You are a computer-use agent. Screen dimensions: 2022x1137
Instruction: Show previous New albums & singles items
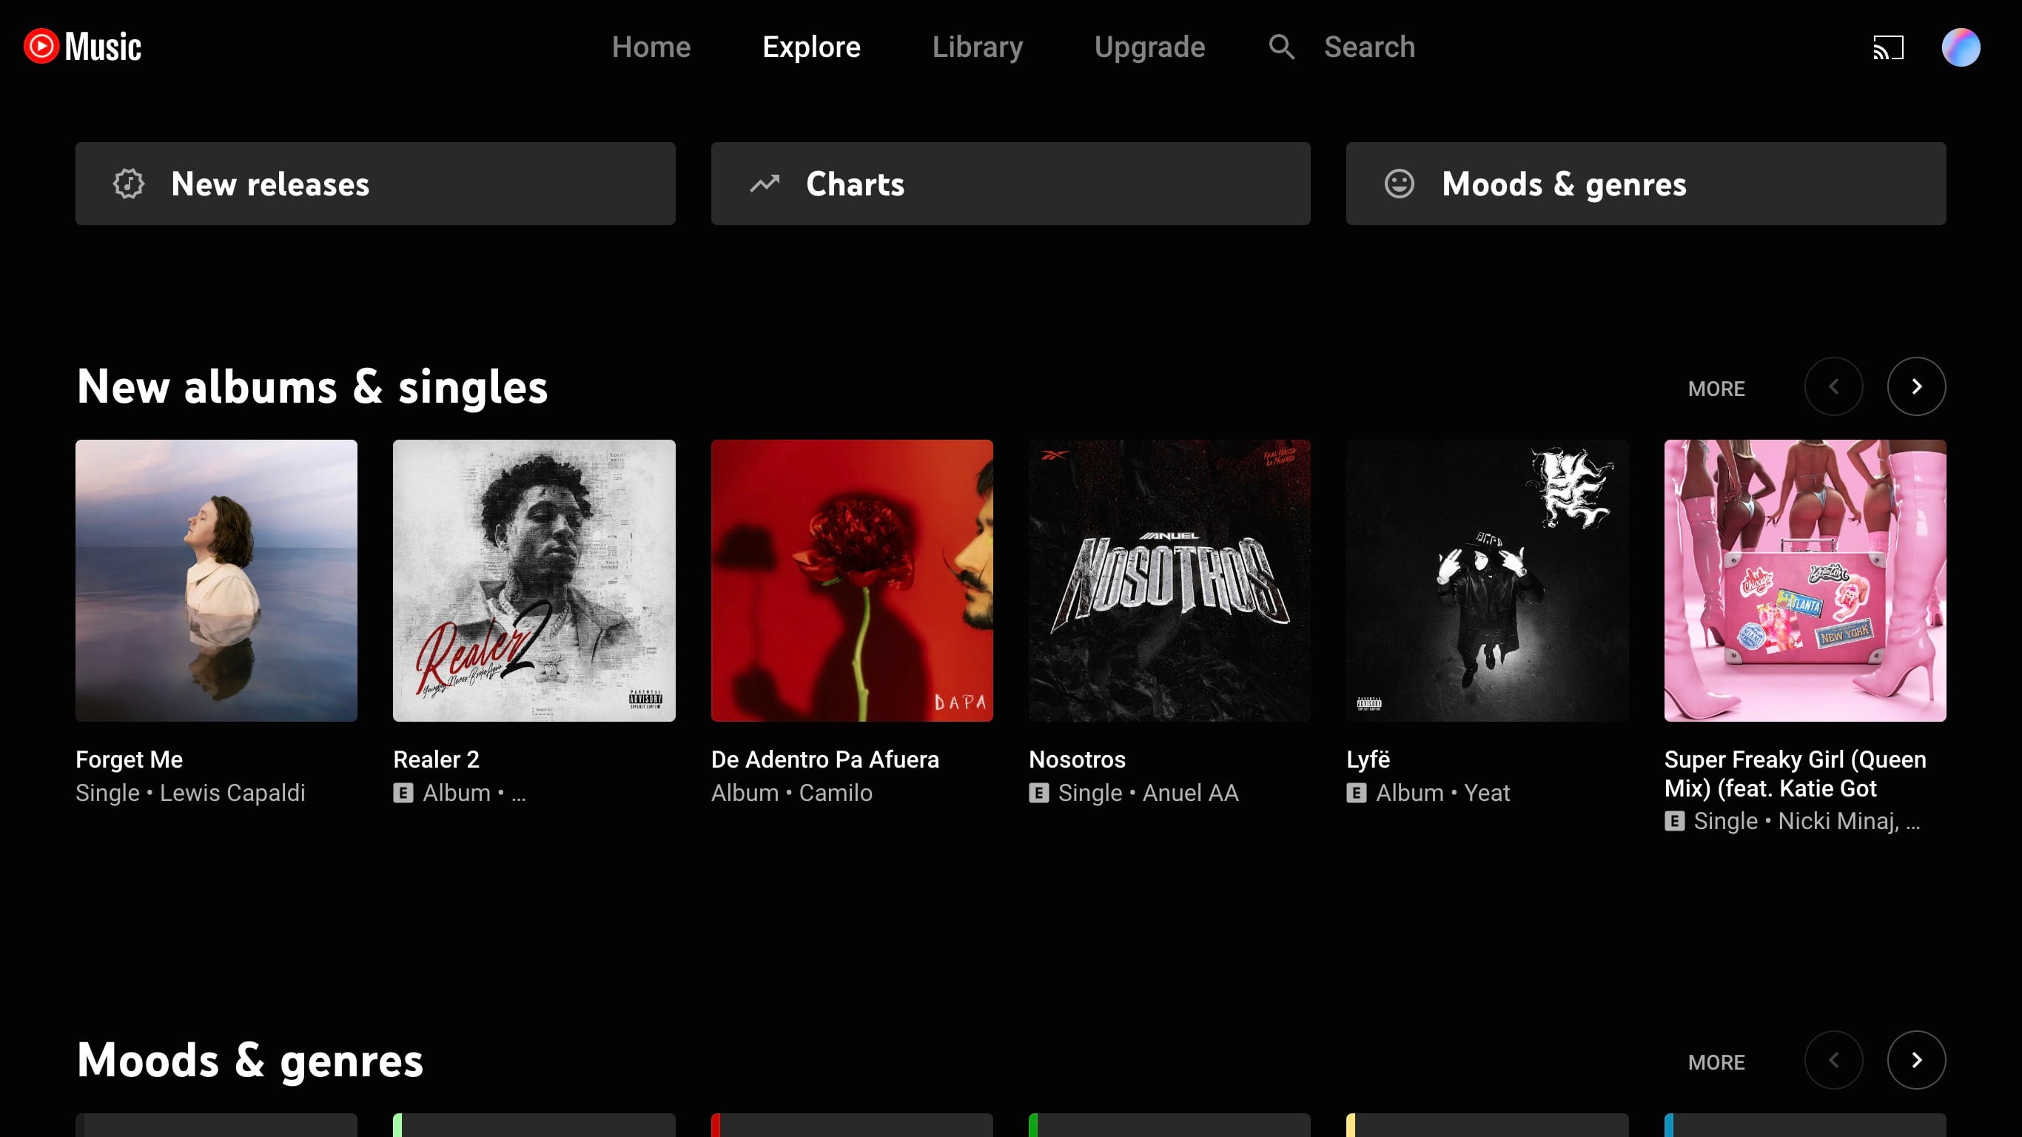point(1833,386)
